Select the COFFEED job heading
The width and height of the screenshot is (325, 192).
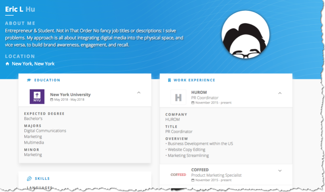pyautogui.click(x=200, y=170)
